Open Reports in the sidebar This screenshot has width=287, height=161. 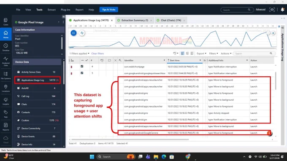pyautogui.click(x=5, y=126)
